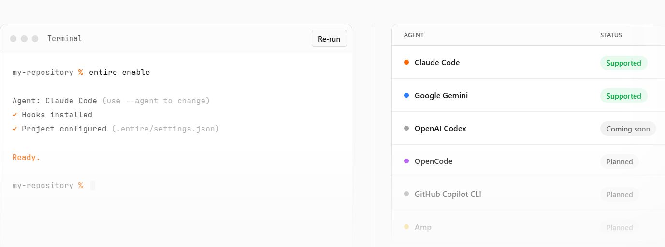Screen dimensions: 665x247
Task: Click the first terminal window dot
Action: 13,39
